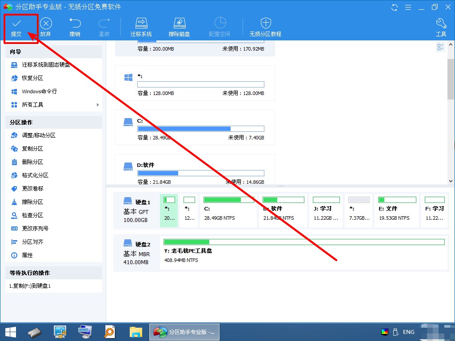Select the 12... * partition in disk map

(x=189, y=211)
